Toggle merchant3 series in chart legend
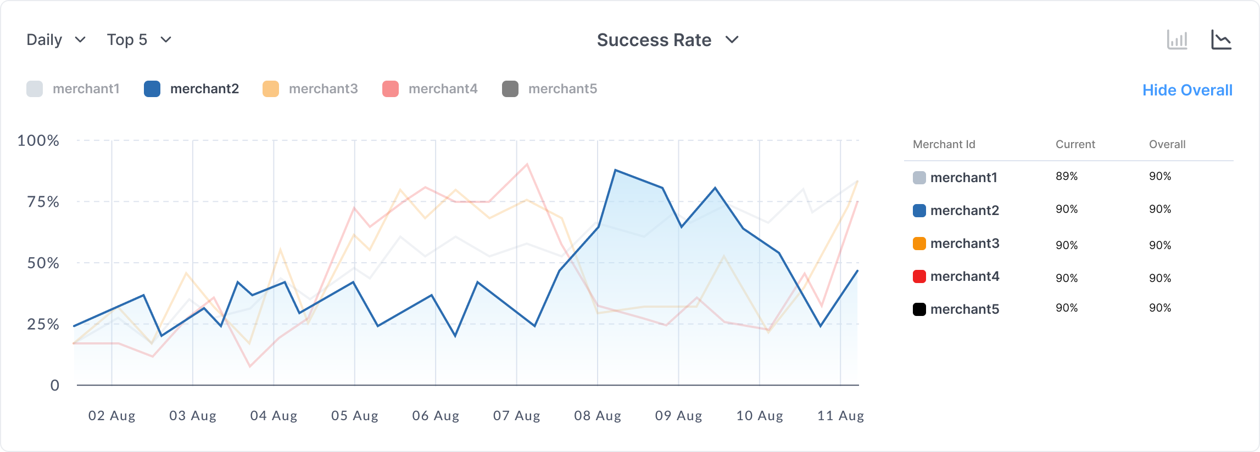This screenshot has width=1260, height=452. coord(310,89)
